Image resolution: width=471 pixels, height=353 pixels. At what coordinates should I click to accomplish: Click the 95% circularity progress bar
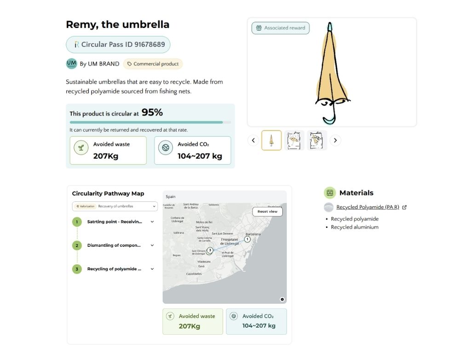point(150,122)
